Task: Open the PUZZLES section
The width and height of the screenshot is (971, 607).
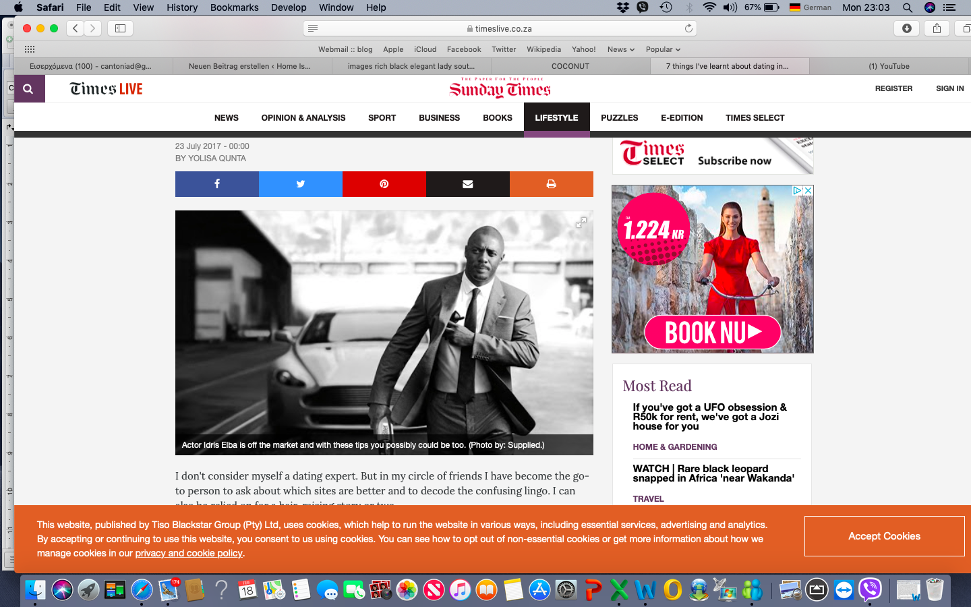Action: click(x=620, y=117)
